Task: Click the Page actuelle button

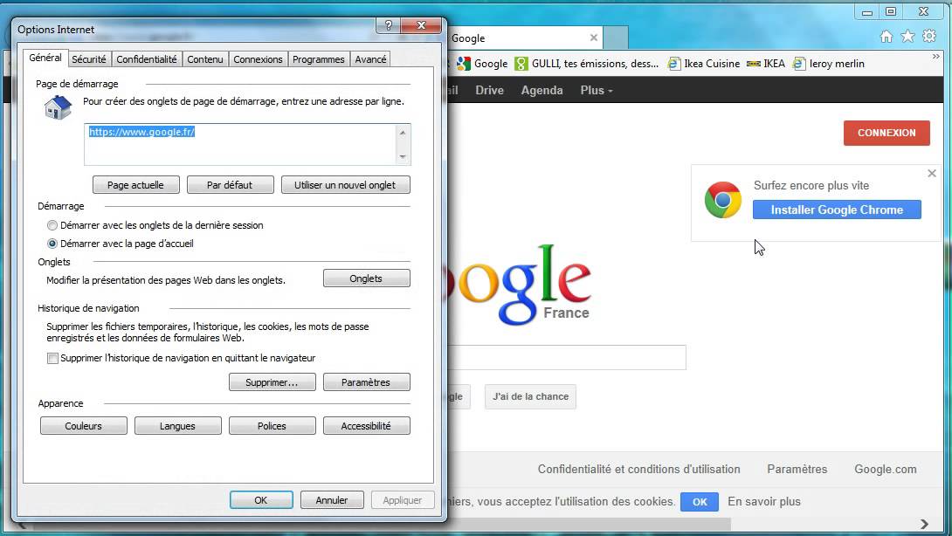Action: click(x=136, y=185)
